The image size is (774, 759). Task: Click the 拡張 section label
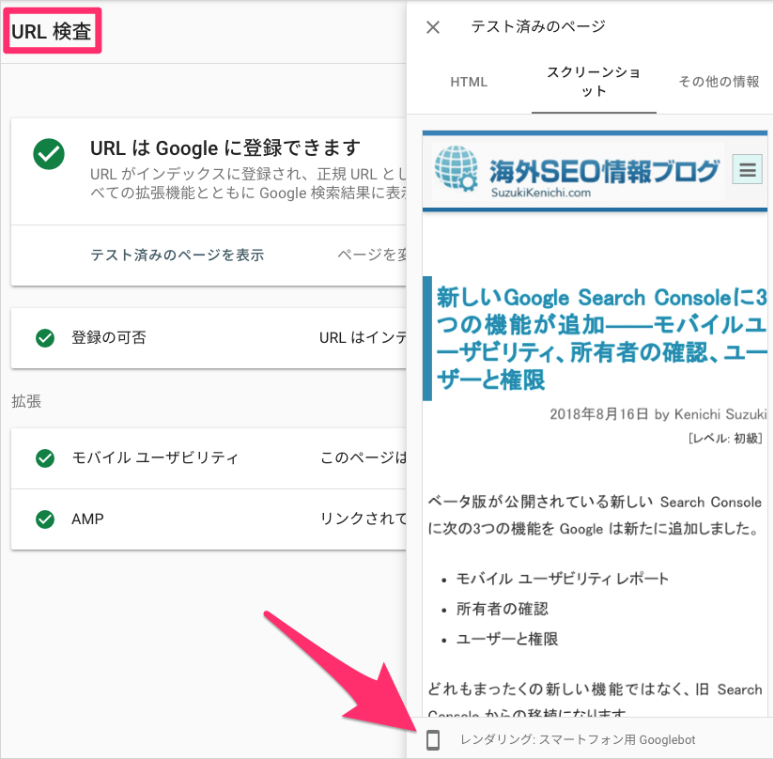[26, 401]
